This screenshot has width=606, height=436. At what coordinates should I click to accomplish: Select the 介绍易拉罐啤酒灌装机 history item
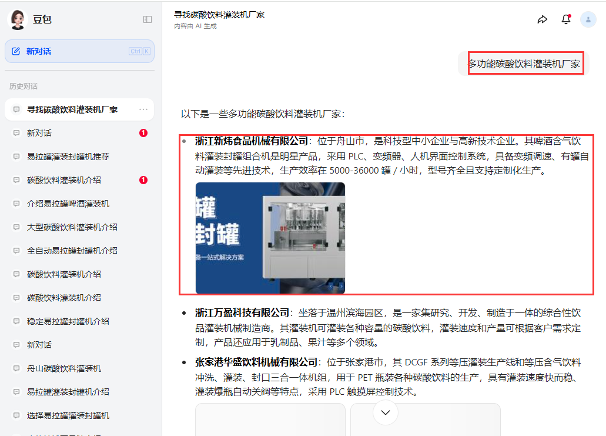click(x=68, y=204)
